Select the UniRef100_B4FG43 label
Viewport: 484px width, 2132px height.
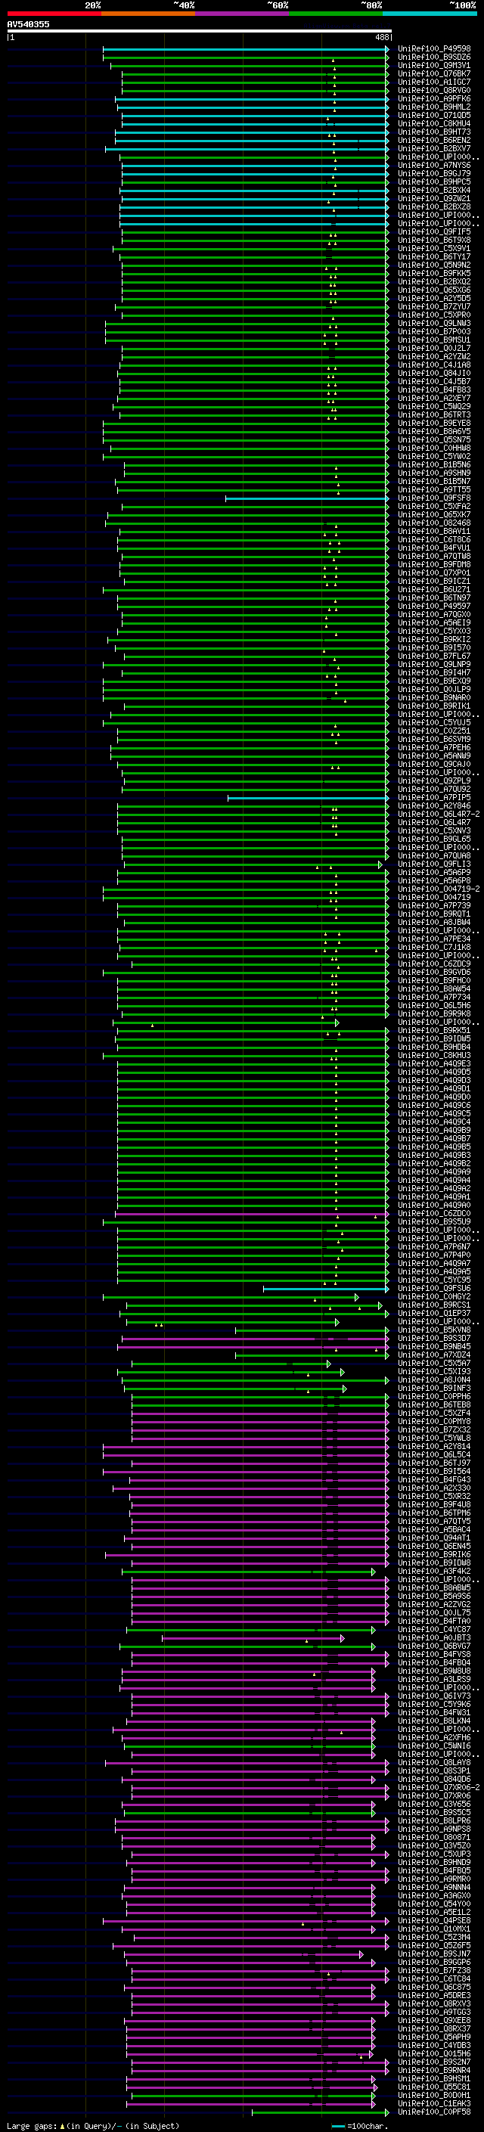[433, 1480]
